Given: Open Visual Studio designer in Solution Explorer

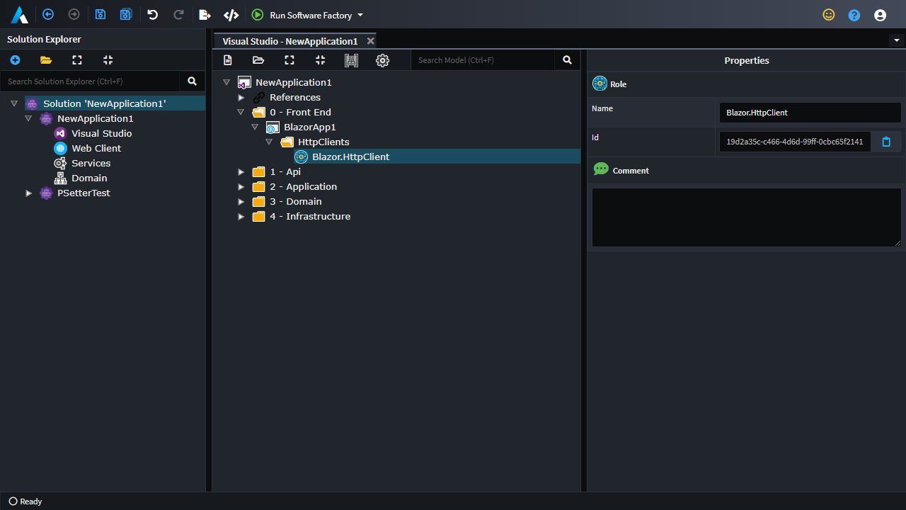Looking at the screenshot, I should click(101, 133).
